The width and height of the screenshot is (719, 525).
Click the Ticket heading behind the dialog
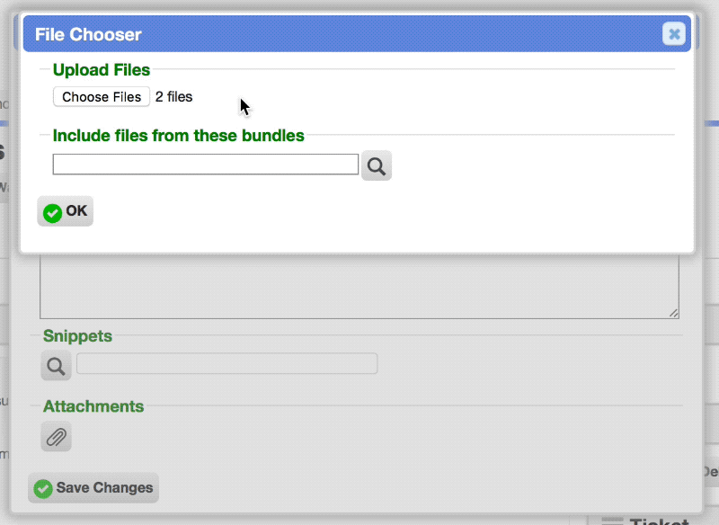click(659, 521)
